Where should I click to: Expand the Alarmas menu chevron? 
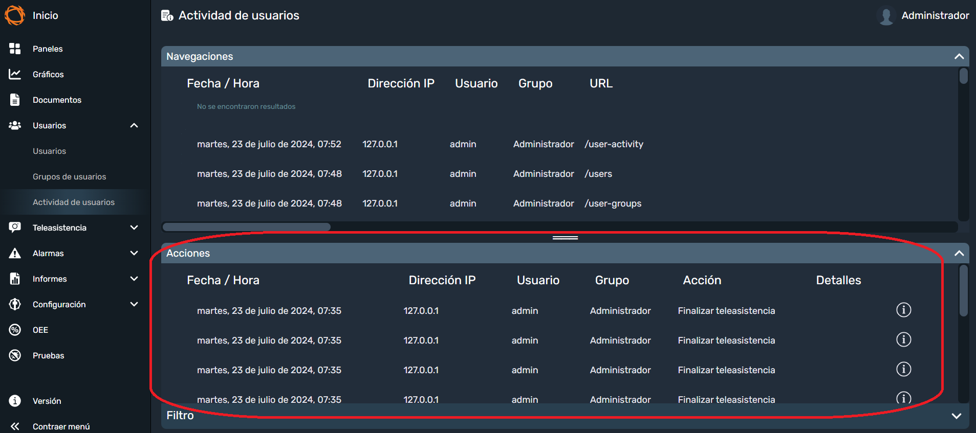click(x=134, y=253)
